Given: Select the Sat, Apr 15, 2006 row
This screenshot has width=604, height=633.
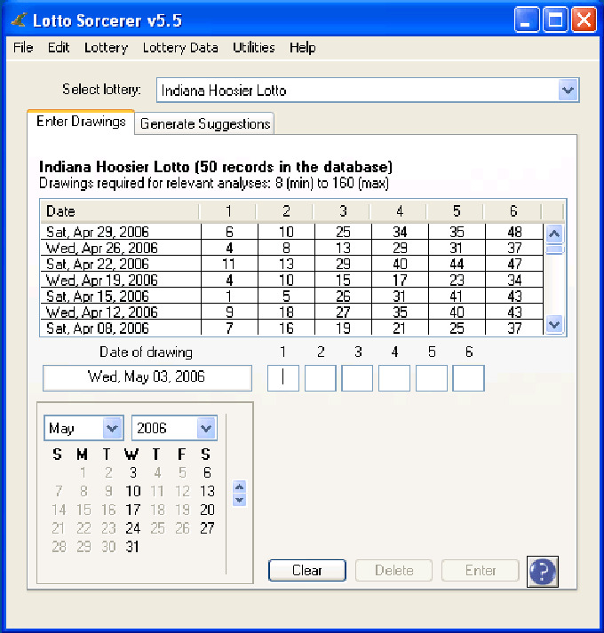Looking at the screenshot, I should tap(291, 296).
